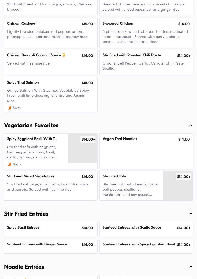Collapse the Noodle Entrées section
Screen dimensions: 197x279
191,267
